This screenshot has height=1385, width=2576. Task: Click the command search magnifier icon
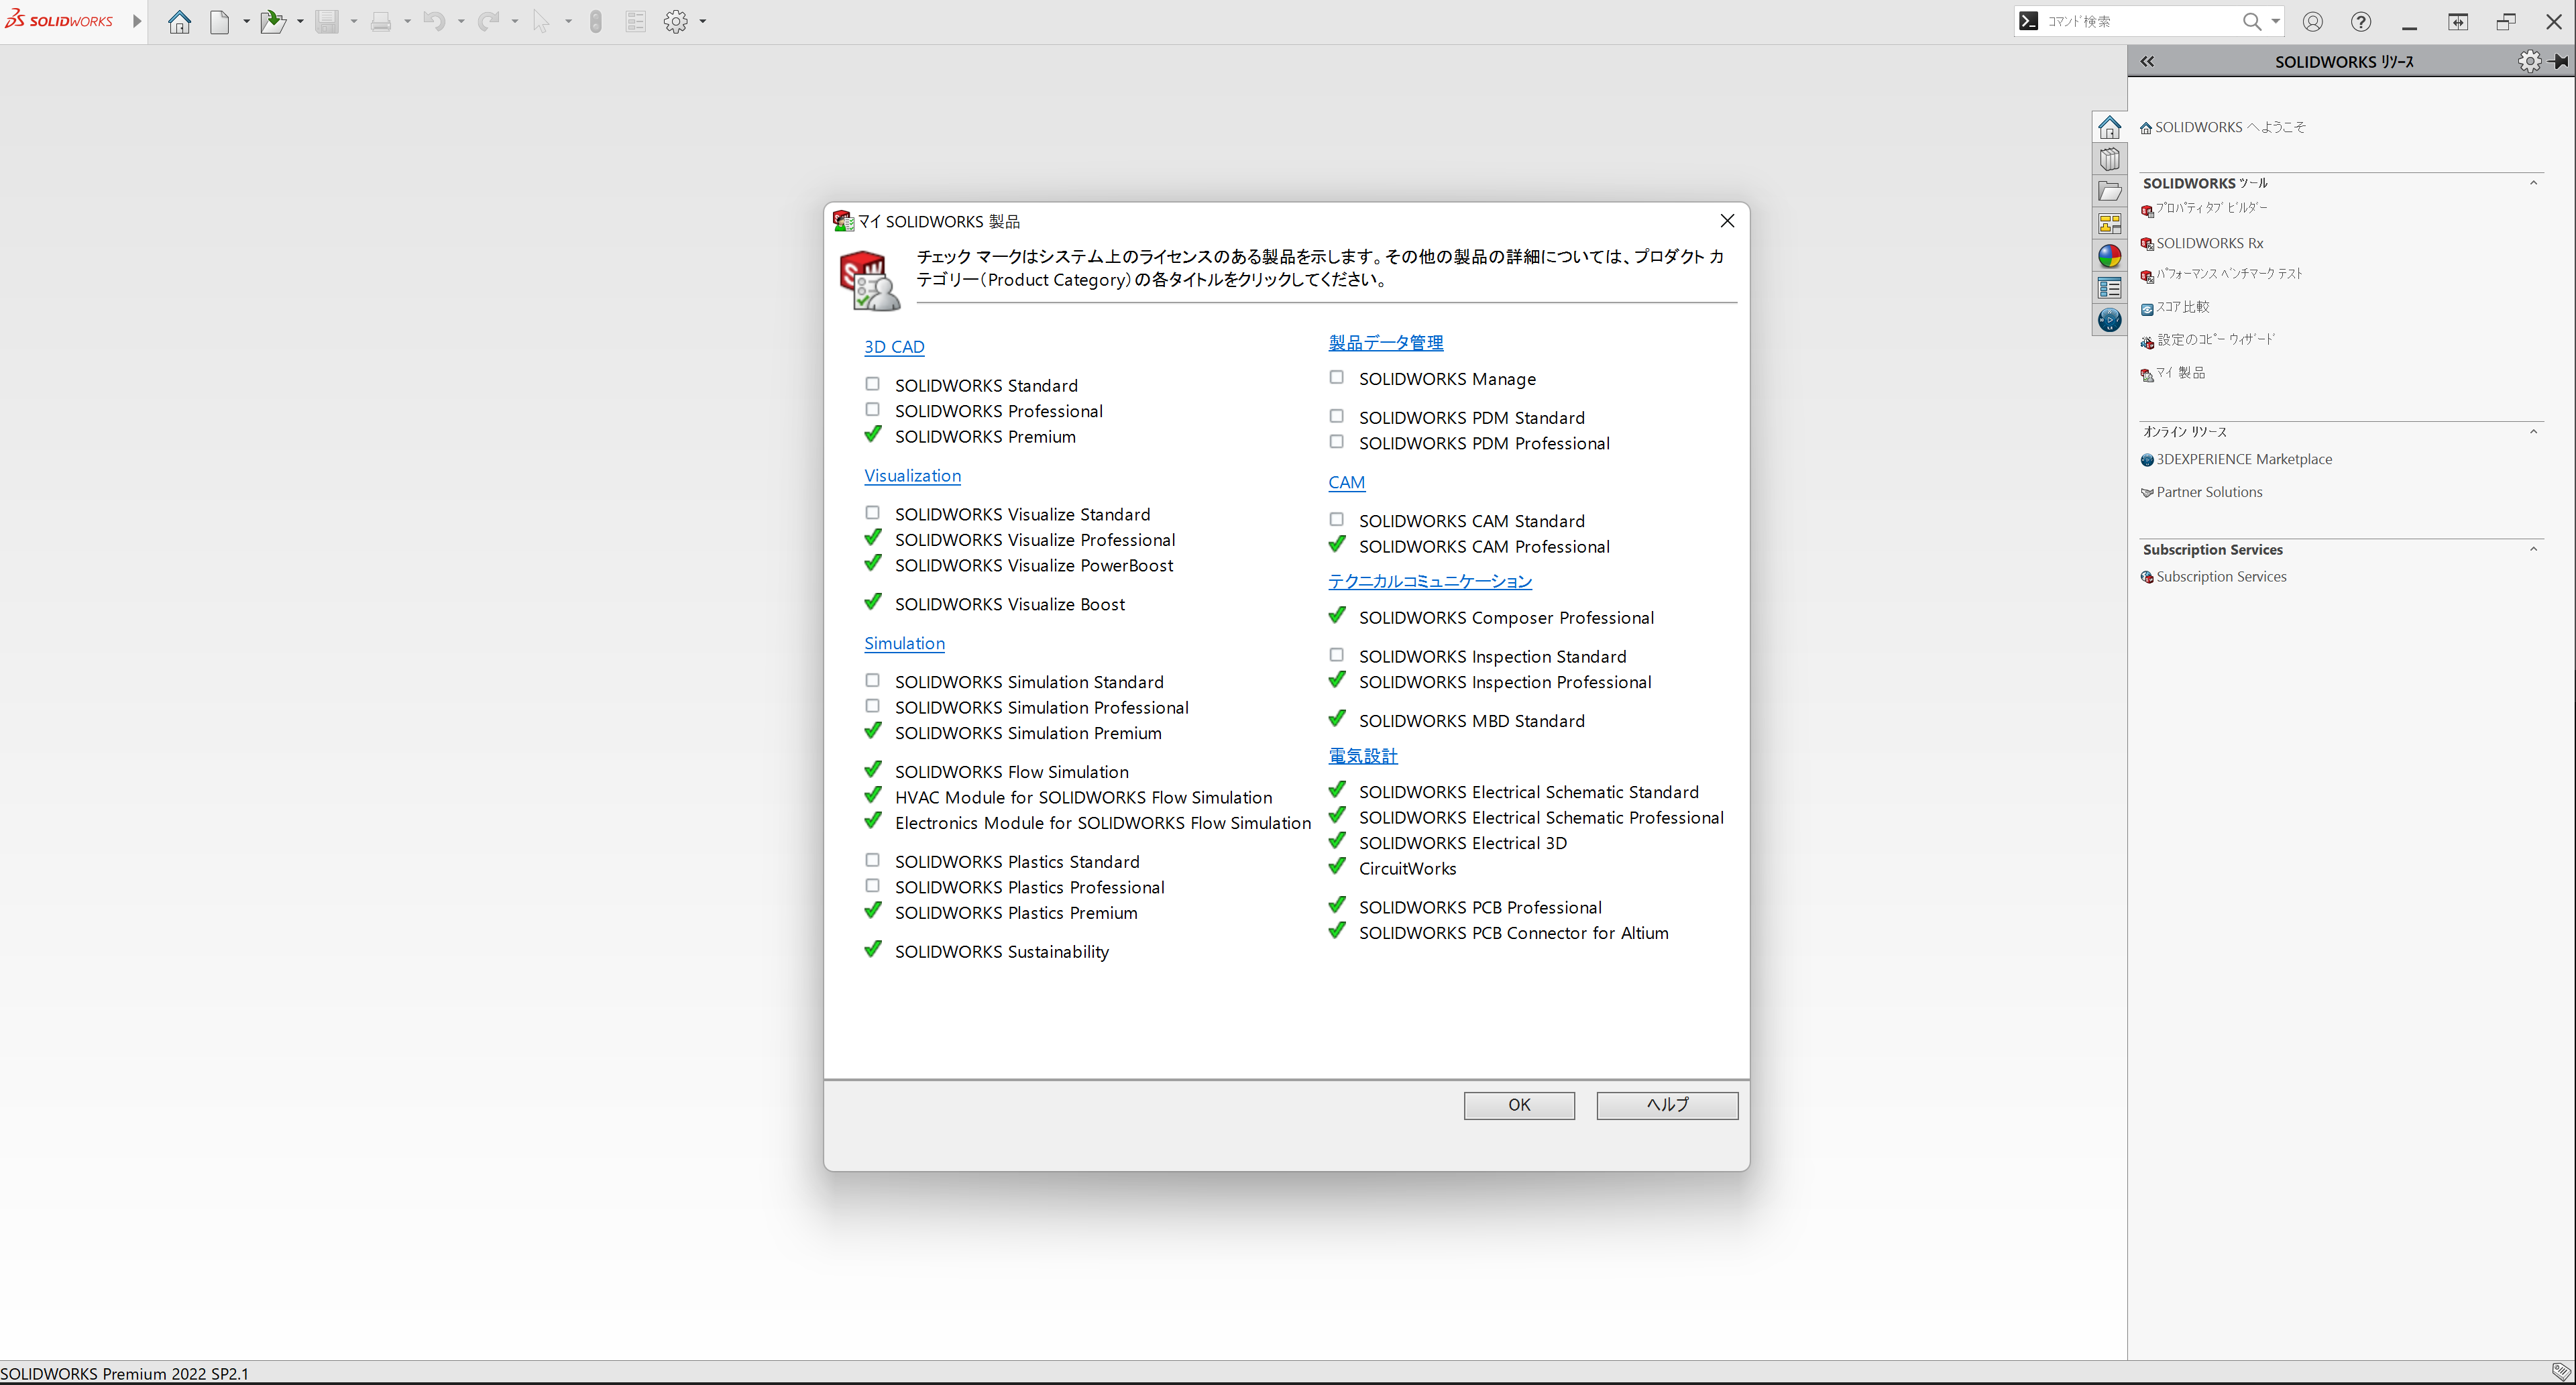tap(2252, 21)
